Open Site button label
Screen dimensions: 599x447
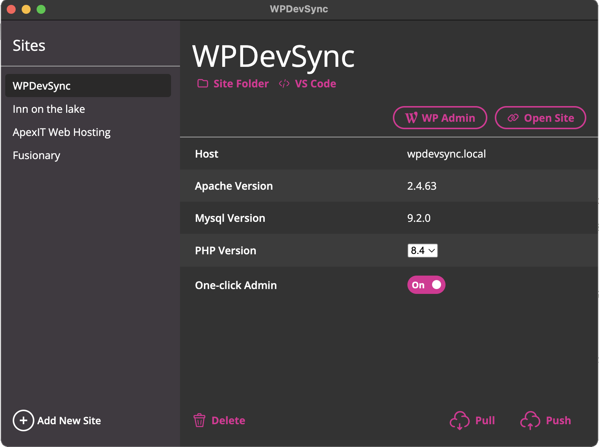pos(549,118)
